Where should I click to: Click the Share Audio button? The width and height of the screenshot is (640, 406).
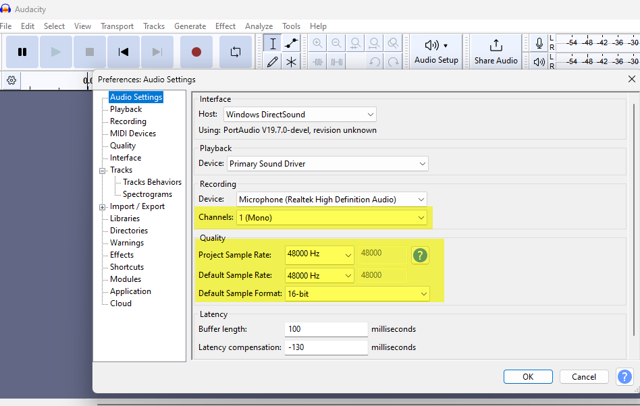point(496,52)
